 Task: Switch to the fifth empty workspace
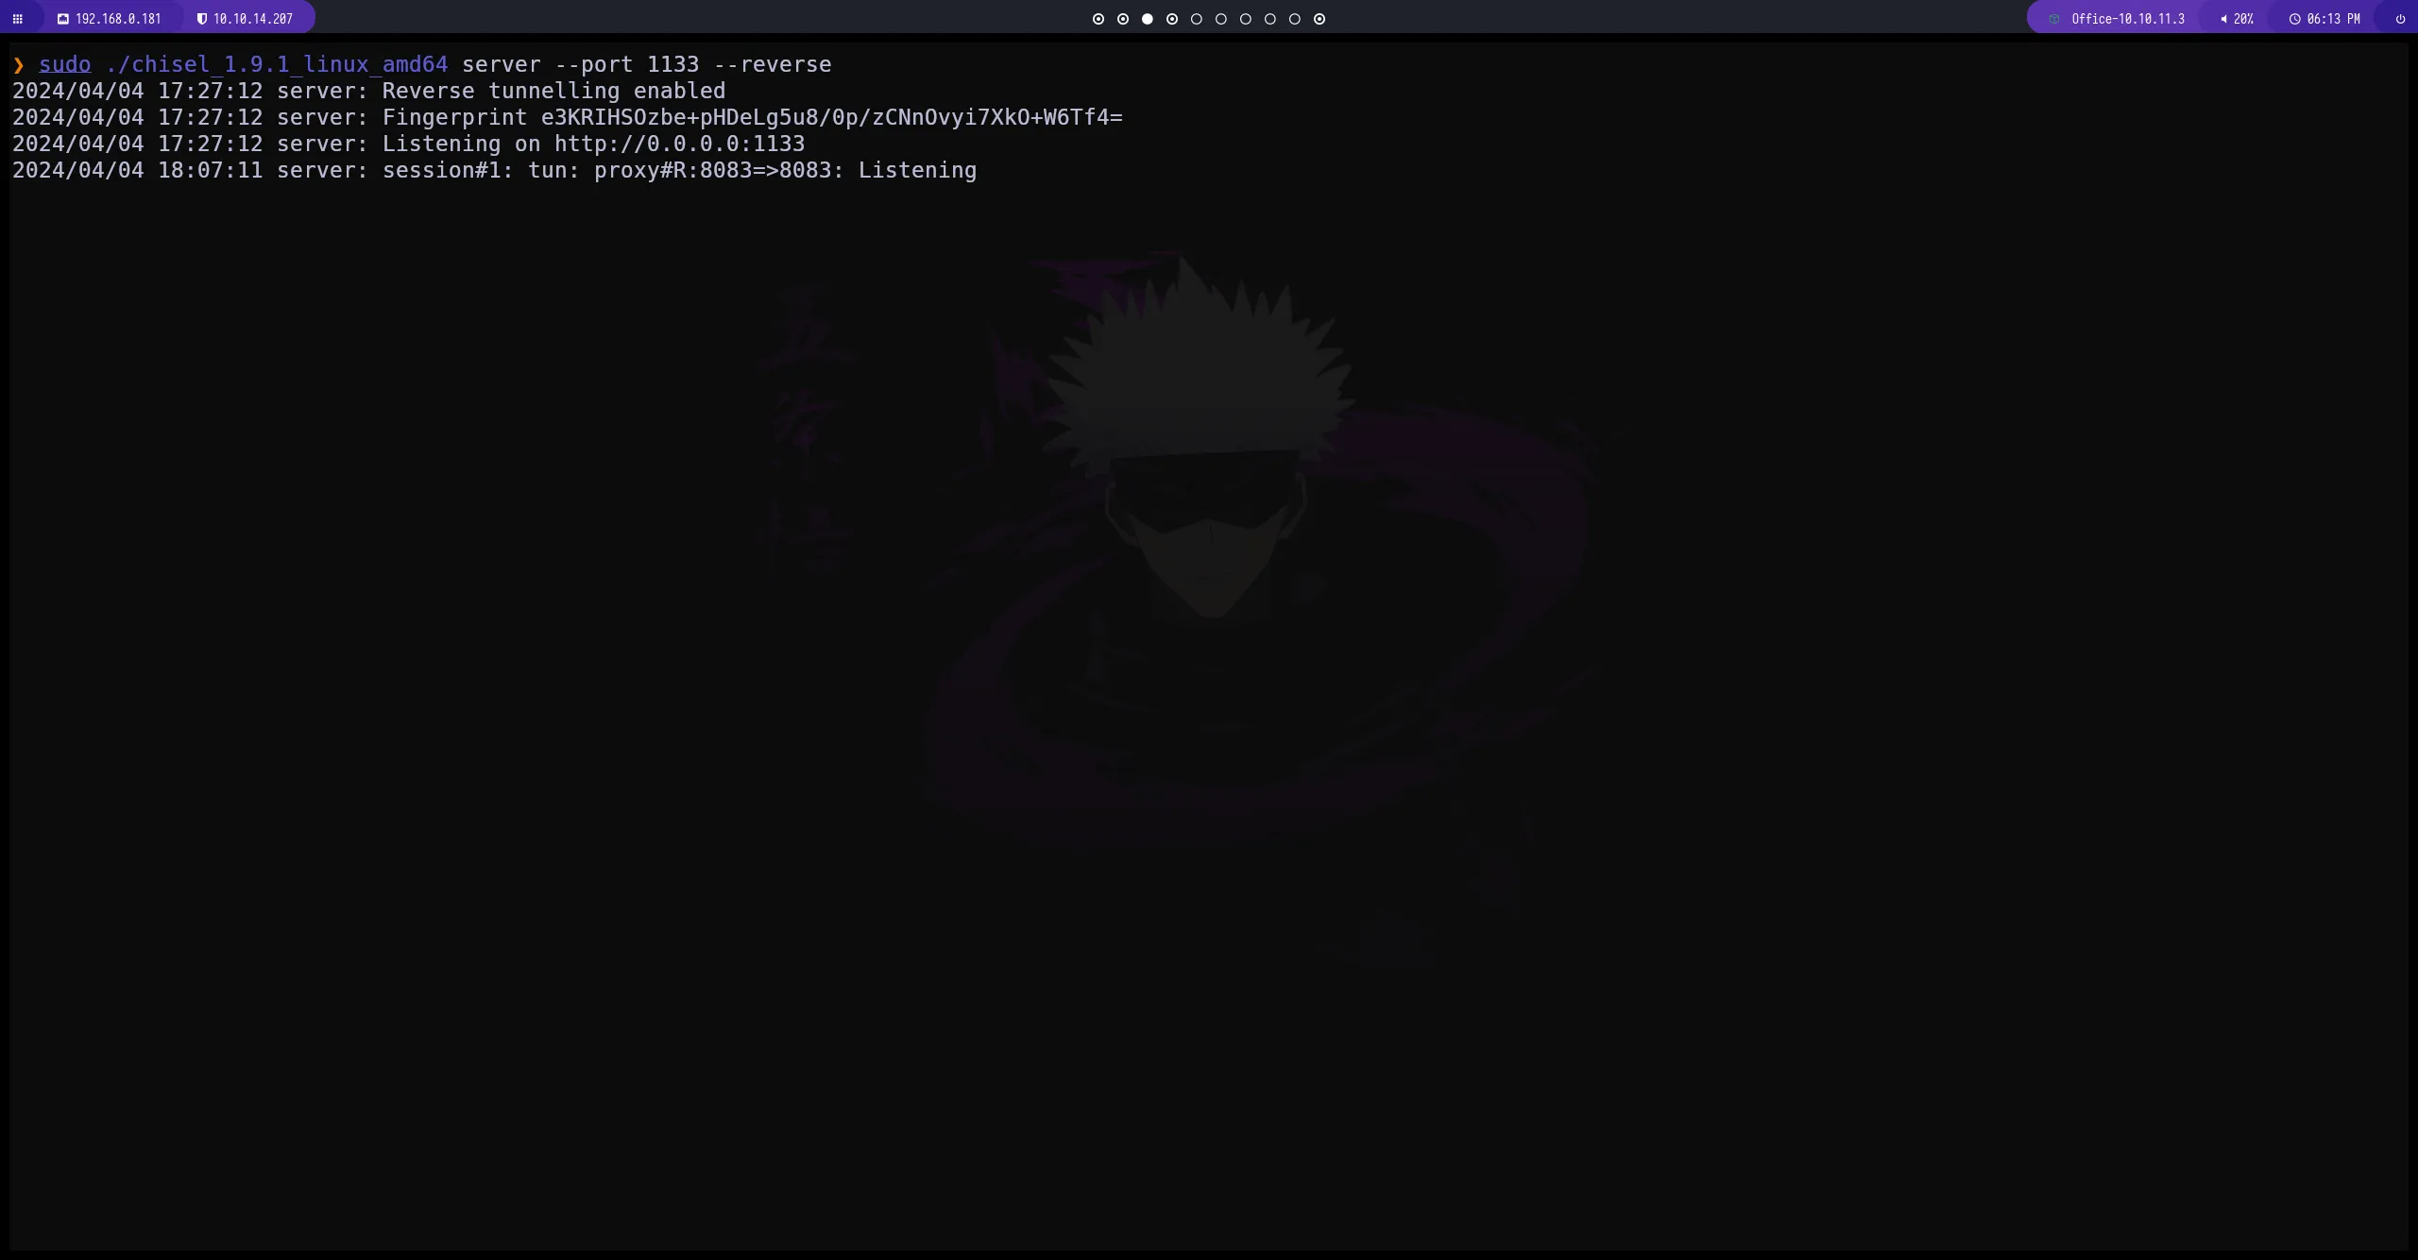coord(1196,19)
